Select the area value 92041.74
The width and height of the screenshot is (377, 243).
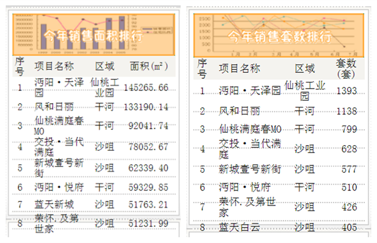[149, 126]
